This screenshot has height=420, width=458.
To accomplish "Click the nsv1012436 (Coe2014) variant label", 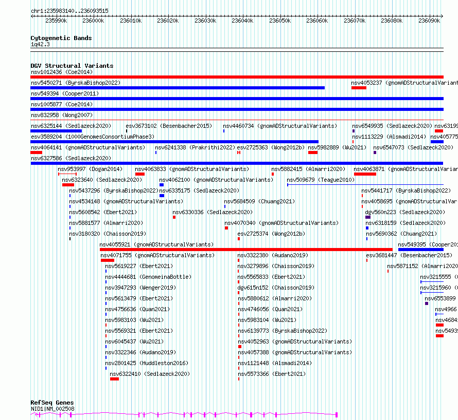I will coord(62,72).
